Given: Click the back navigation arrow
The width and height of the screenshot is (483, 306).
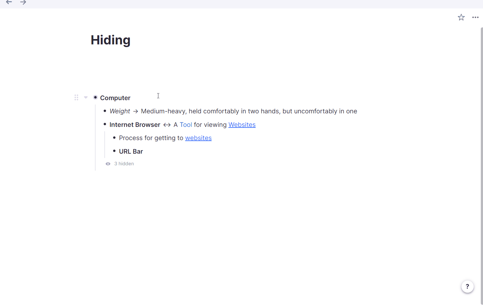Looking at the screenshot, I should (x=9, y=2).
